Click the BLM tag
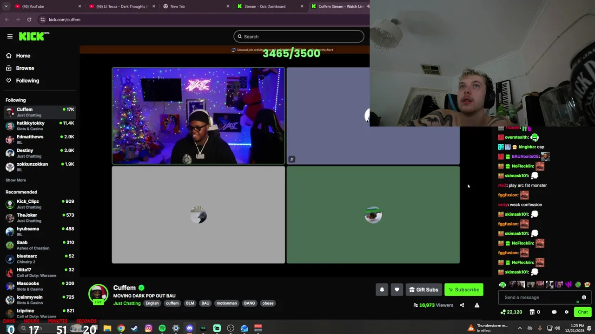This screenshot has width=595, height=334. point(190,303)
